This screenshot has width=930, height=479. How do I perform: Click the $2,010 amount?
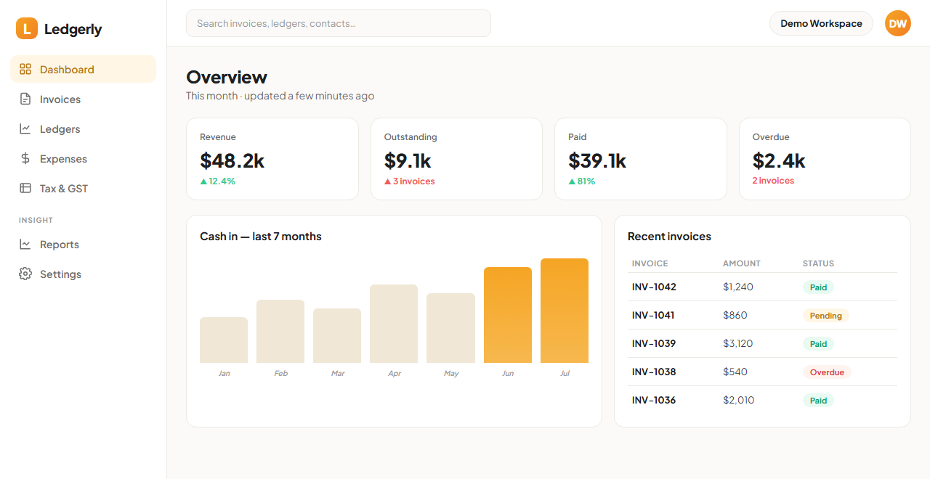pos(739,400)
